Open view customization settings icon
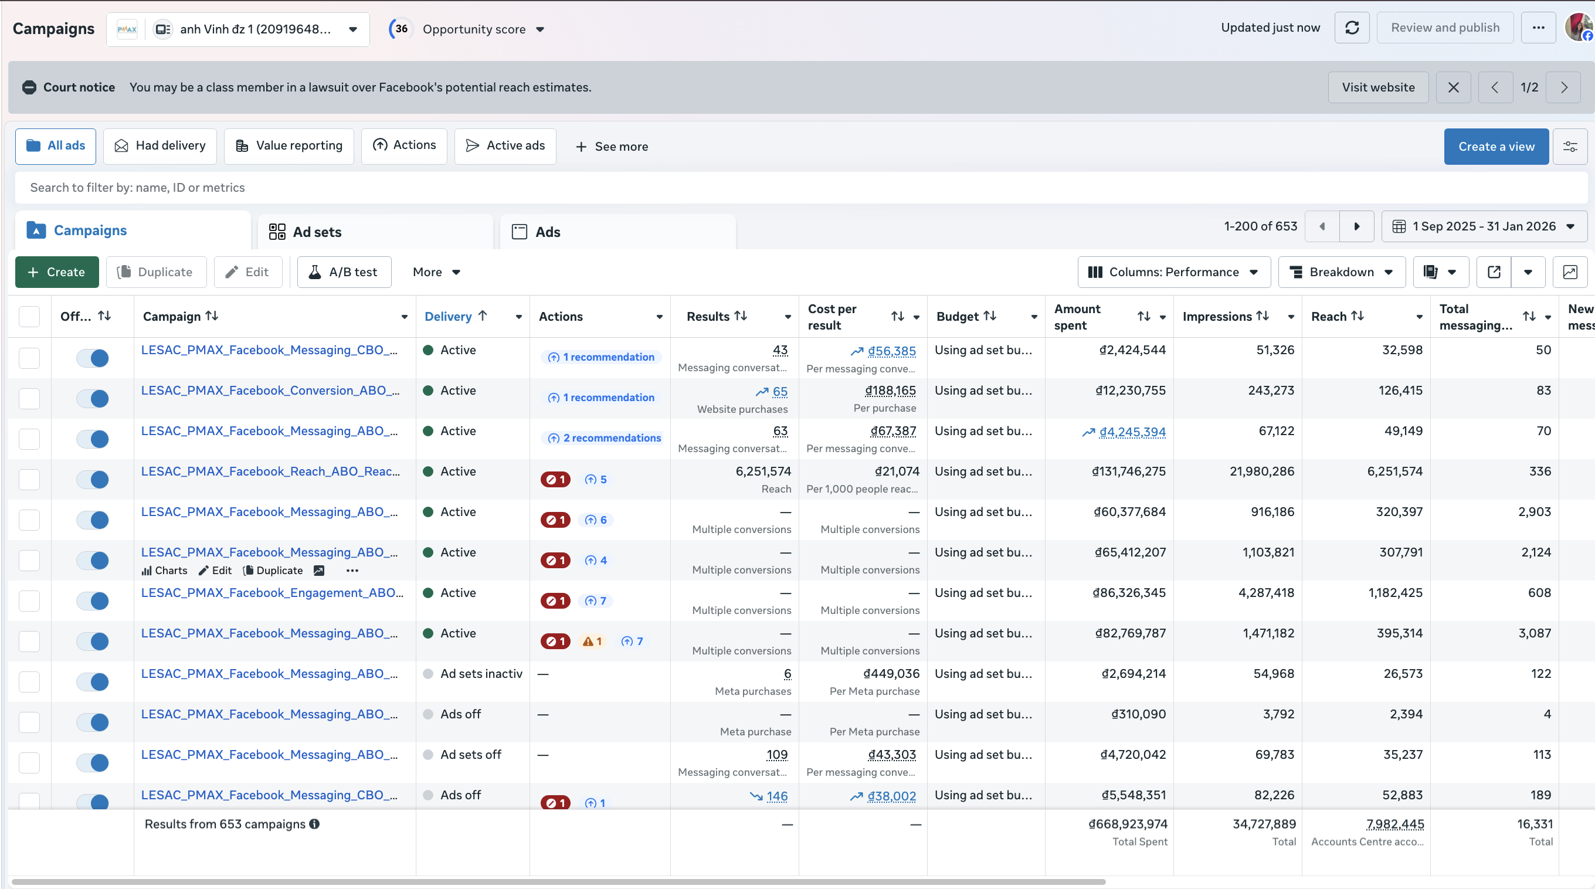Image resolution: width=1595 pixels, height=889 pixels. (x=1570, y=147)
